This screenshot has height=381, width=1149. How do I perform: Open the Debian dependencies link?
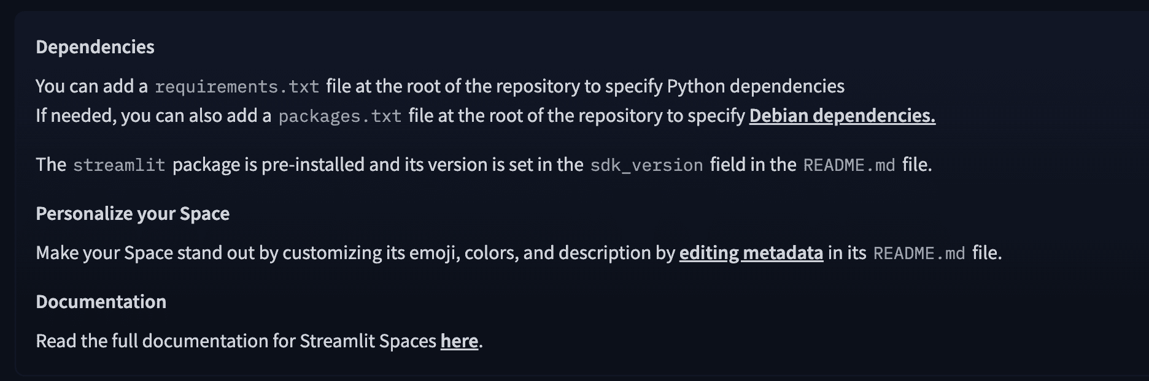(841, 116)
